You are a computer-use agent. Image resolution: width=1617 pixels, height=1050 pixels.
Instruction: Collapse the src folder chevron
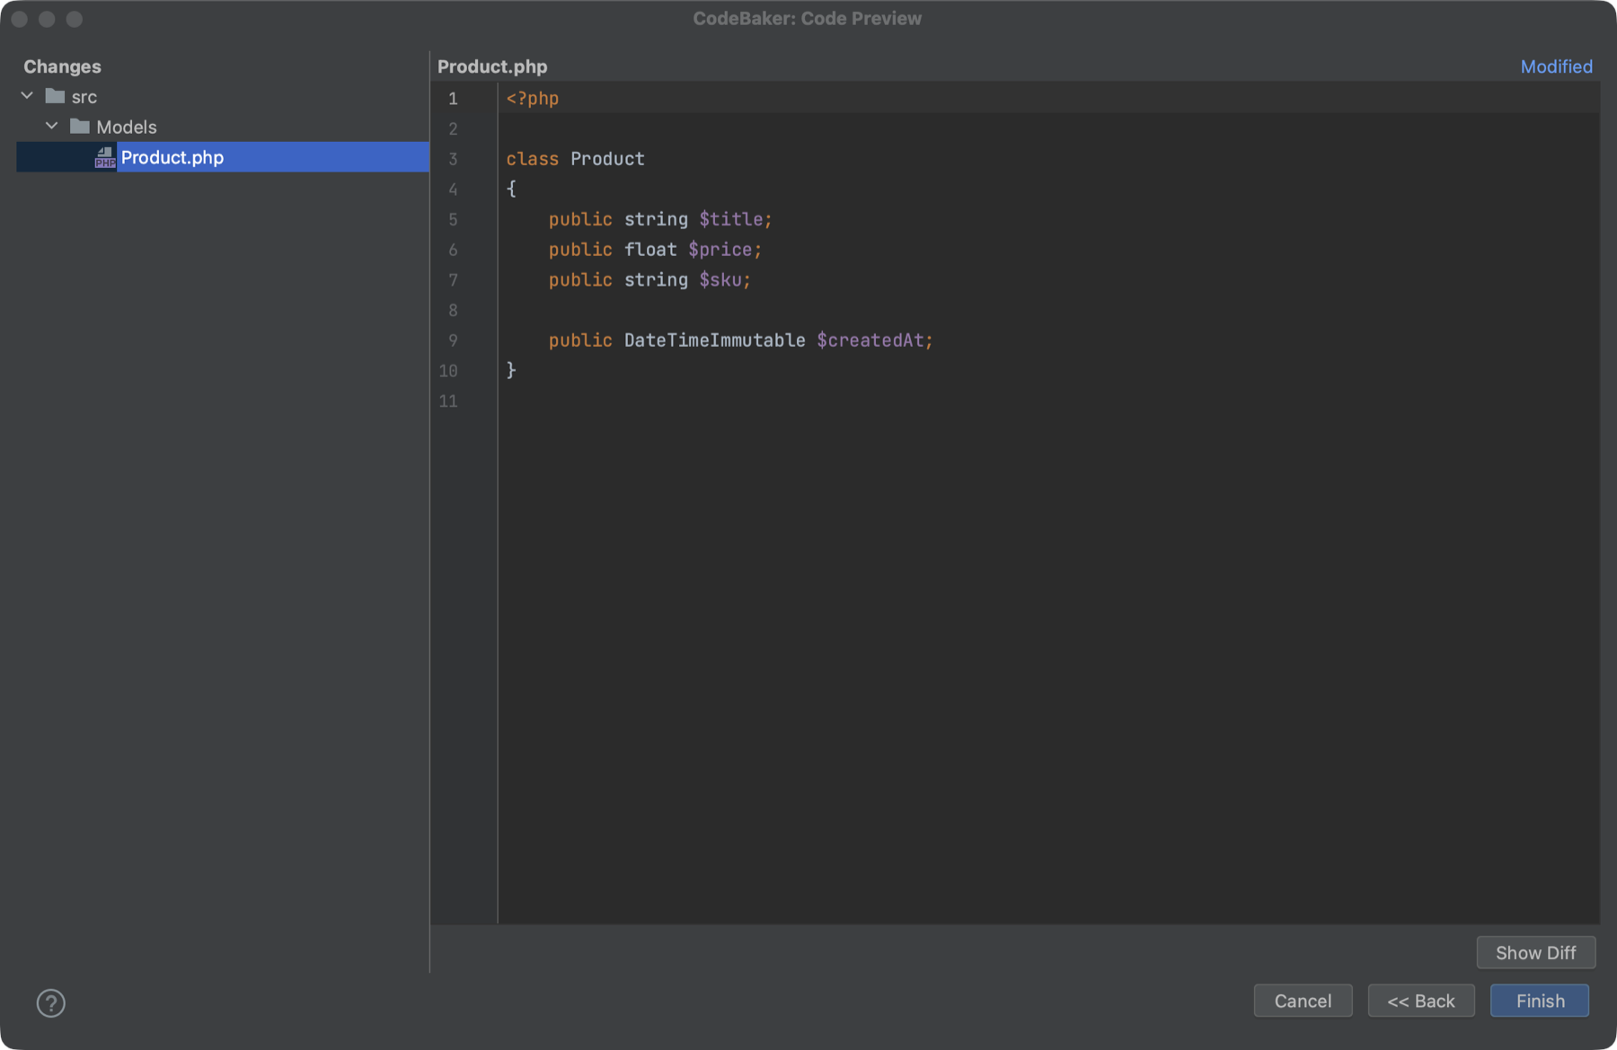click(x=27, y=96)
